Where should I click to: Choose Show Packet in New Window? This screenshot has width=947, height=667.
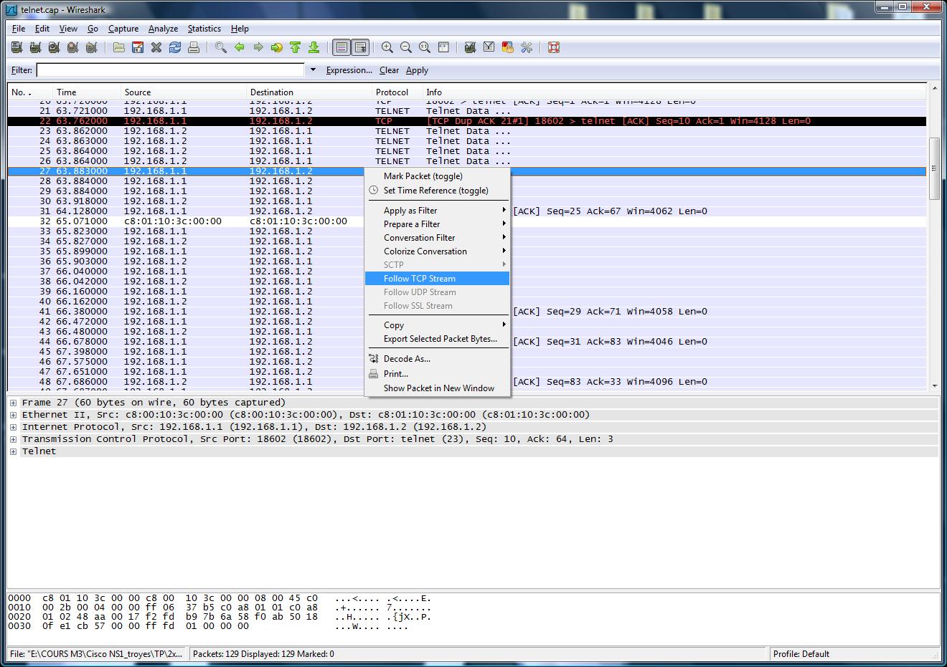[x=437, y=388]
